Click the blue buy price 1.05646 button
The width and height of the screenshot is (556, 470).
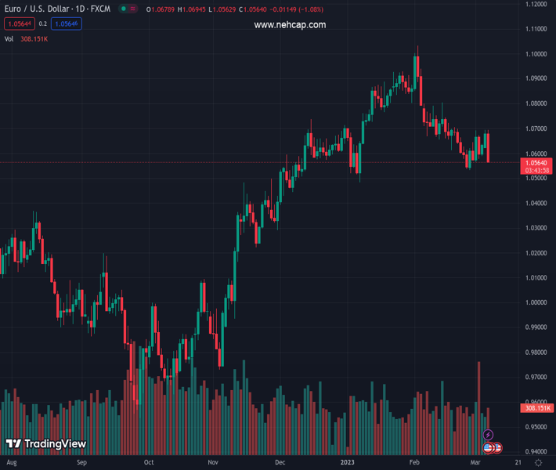(x=67, y=23)
